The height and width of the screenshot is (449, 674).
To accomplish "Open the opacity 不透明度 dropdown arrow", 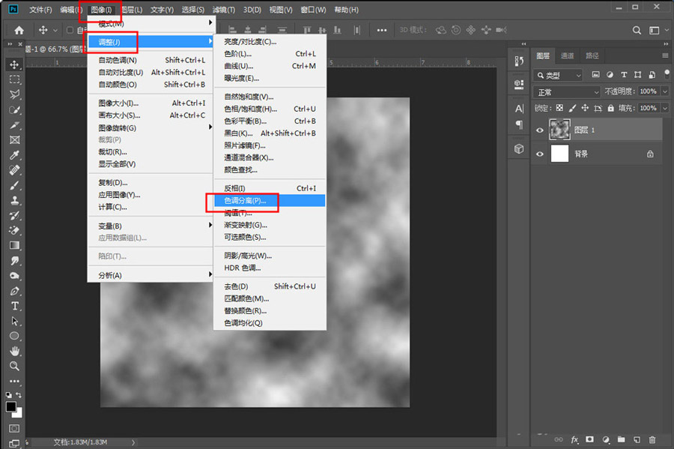I will [x=664, y=91].
